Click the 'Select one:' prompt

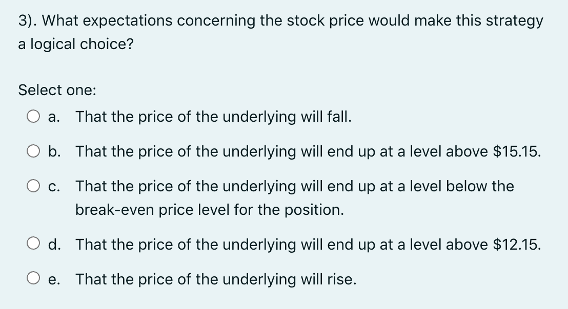[57, 90]
